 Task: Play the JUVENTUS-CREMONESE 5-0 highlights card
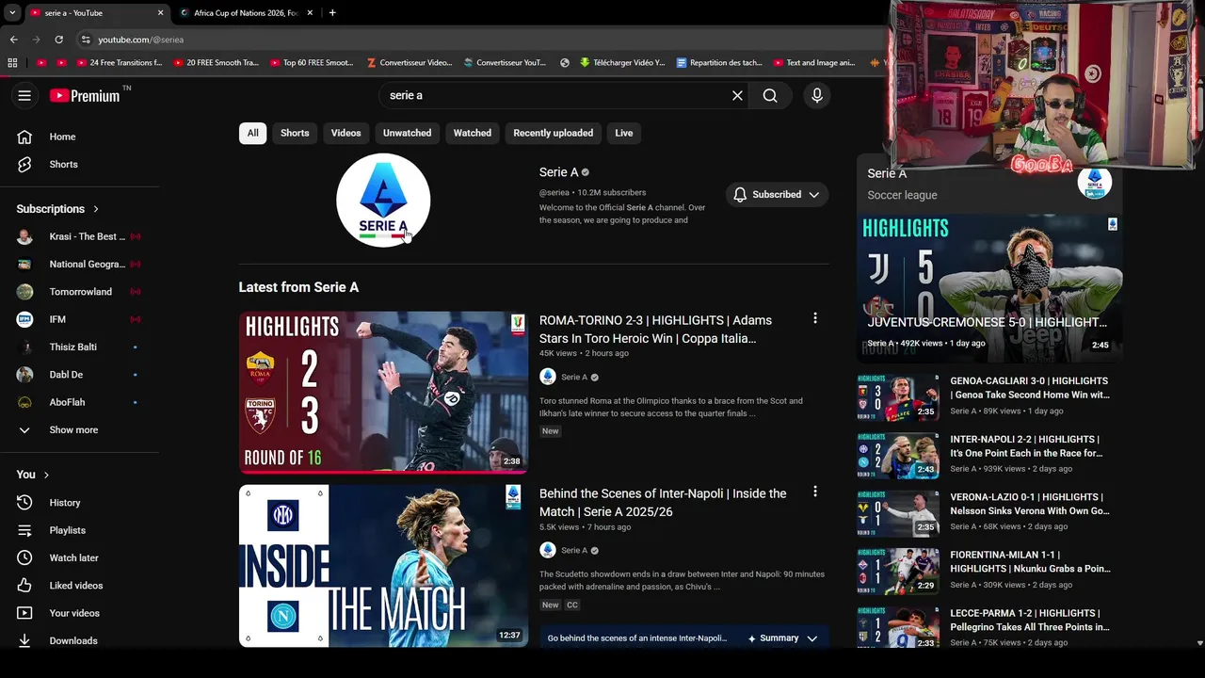click(x=989, y=288)
